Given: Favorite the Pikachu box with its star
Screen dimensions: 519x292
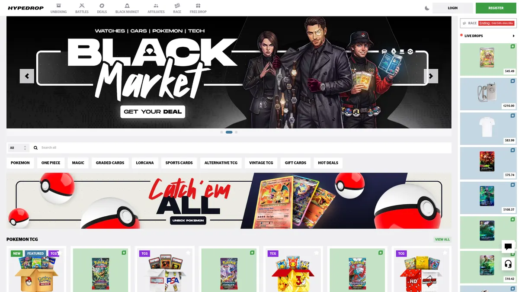Looking at the screenshot, I should 316,253.
